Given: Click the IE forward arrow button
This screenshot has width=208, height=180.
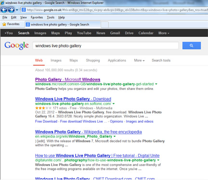Looking at the screenshot, I should pos(11,10).
